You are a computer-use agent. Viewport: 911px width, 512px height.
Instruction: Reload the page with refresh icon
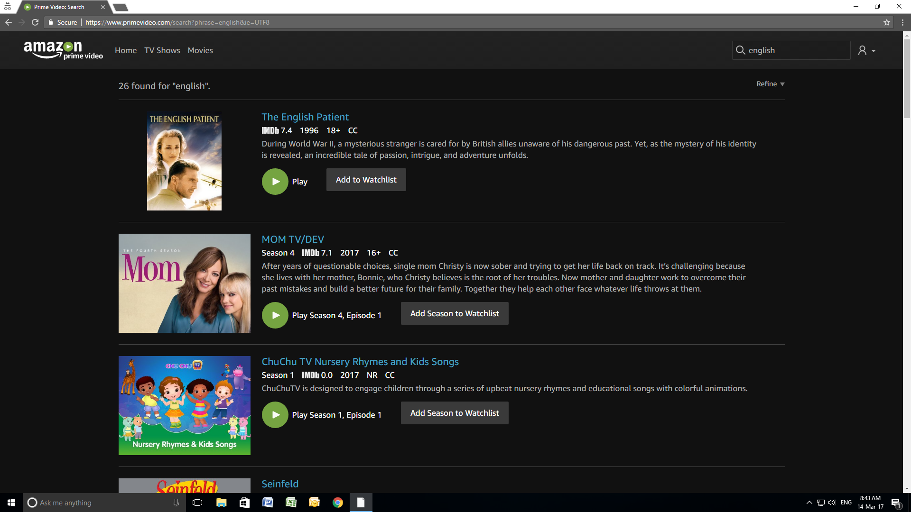pyautogui.click(x=35, y=22)
